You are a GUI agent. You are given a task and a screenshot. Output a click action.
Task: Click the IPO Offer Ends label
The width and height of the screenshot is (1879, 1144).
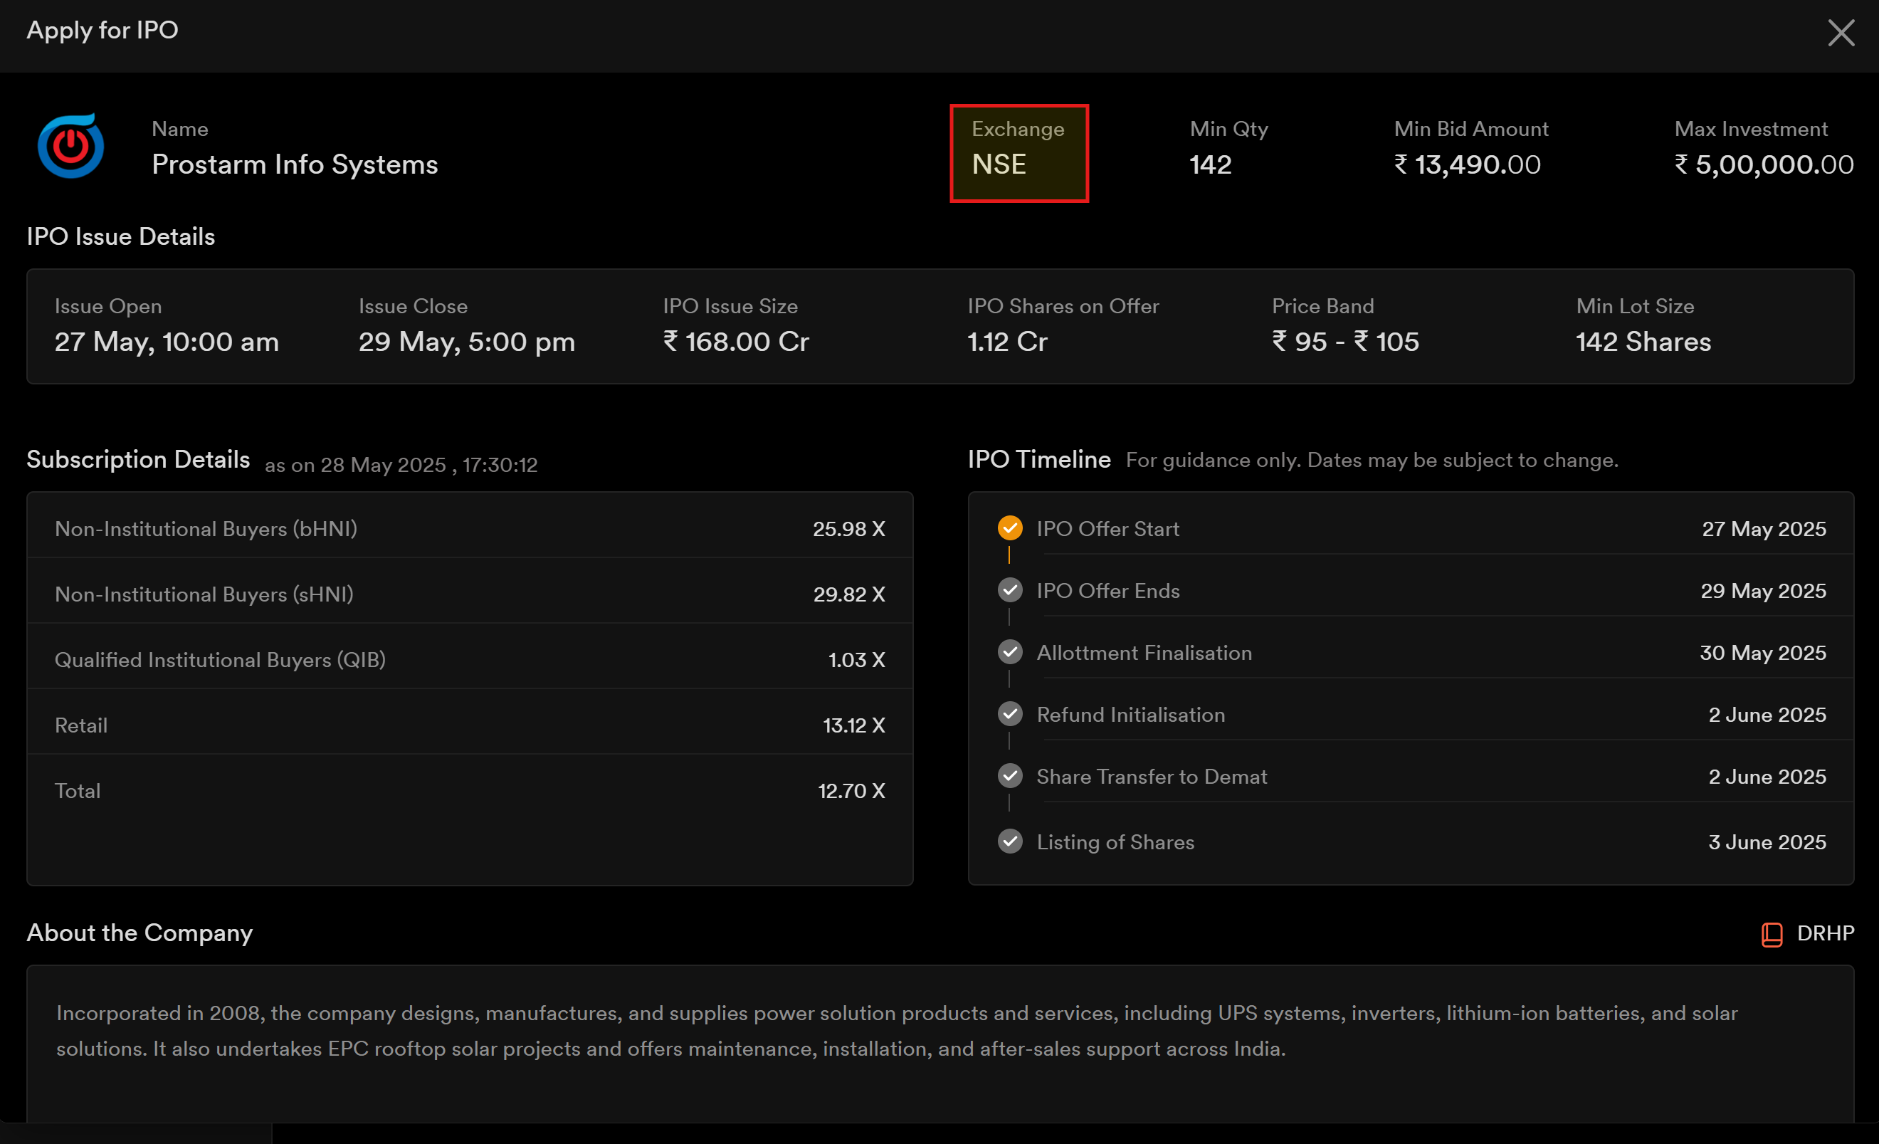[x=1108, y=590]
